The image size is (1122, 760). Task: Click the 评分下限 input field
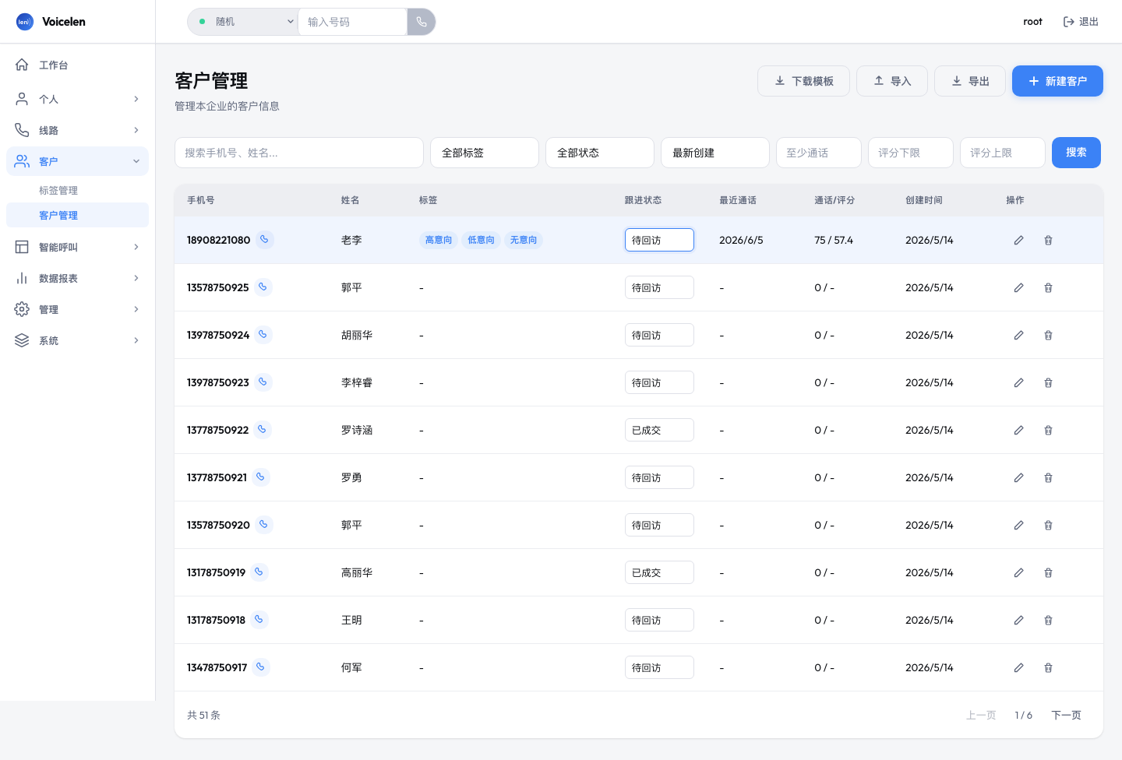pos(911,153)
